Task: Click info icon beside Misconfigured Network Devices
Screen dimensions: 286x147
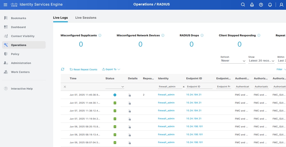Action: (x=163, y=35)
